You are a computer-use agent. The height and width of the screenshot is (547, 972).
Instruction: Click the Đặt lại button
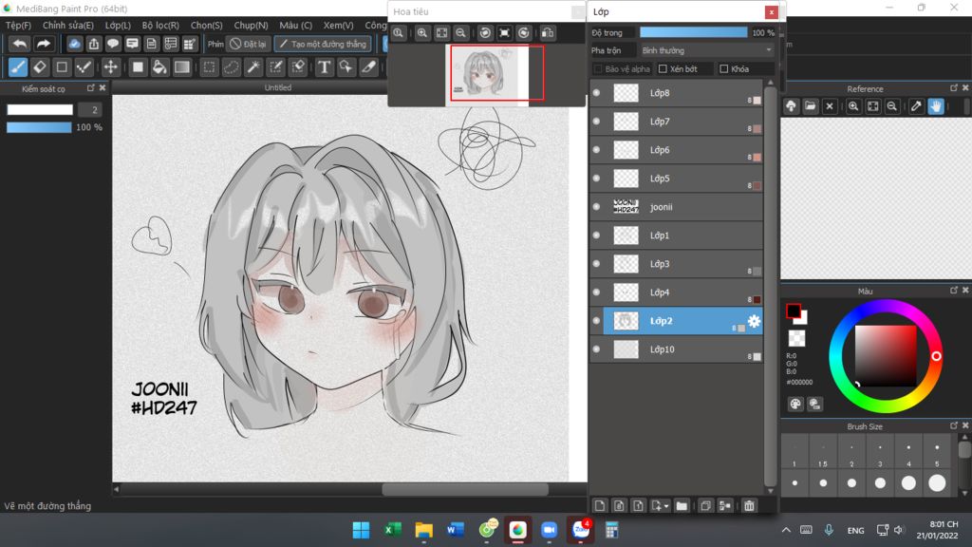249,44
